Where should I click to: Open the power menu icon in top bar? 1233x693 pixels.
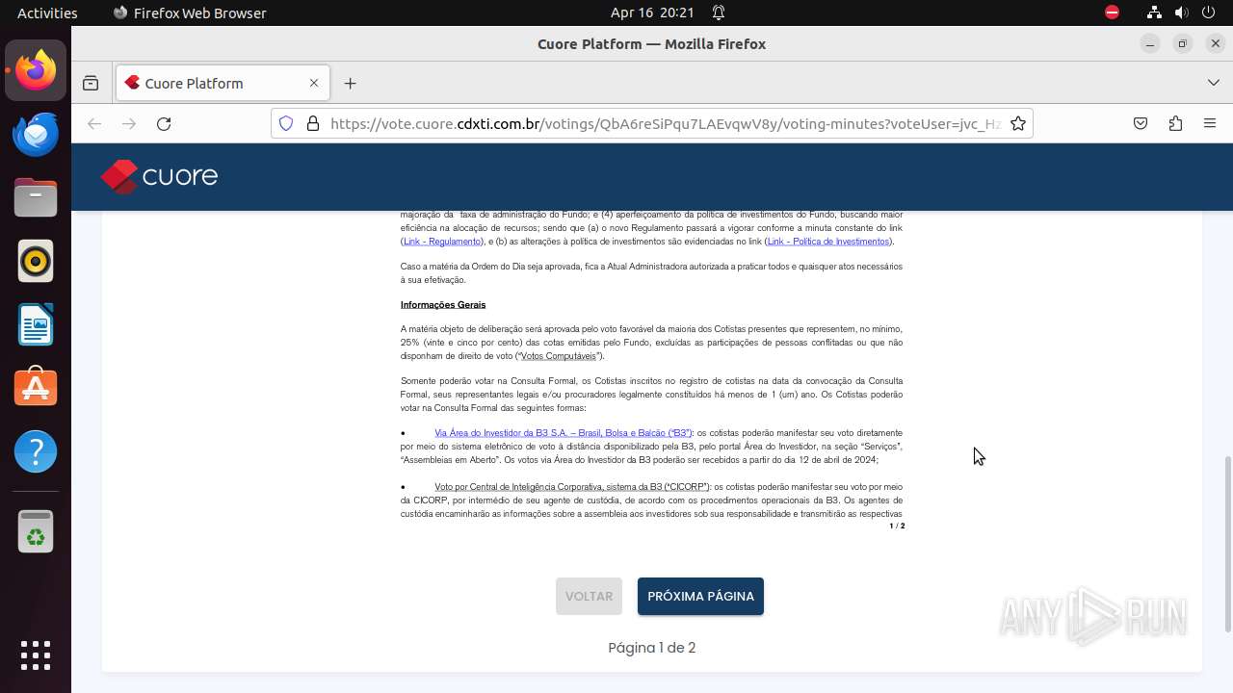pyautogui.click(x=1210, y=13)
